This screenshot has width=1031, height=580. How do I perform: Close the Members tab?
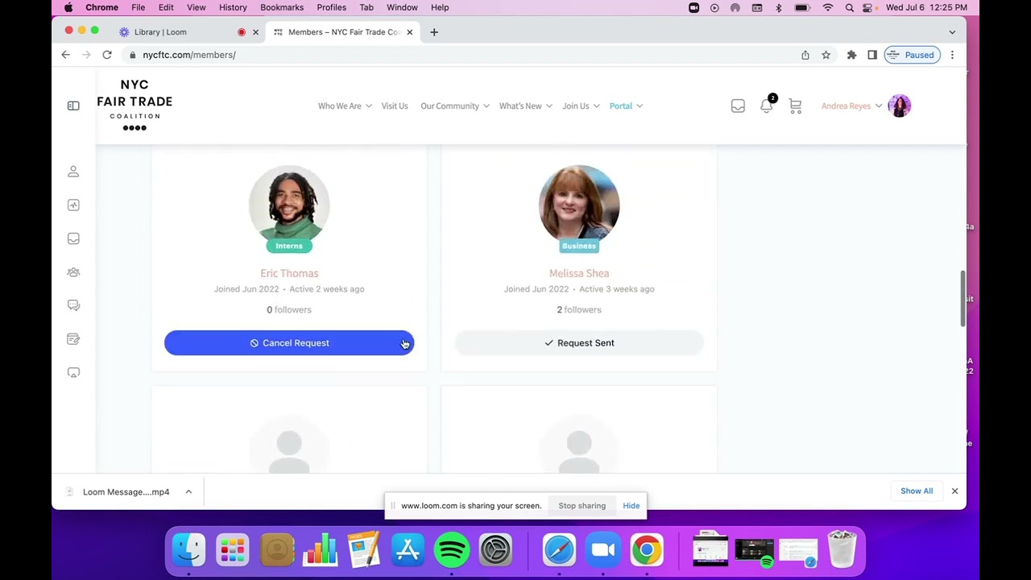click(x=409, y=32)
